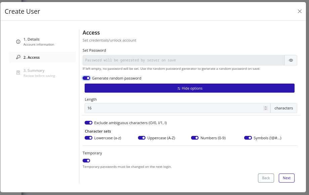Click the Next button

pos(286,178)
